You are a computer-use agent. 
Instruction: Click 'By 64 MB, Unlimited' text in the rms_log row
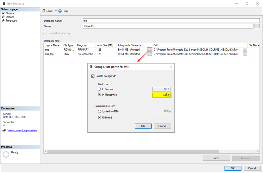point(129,54)
